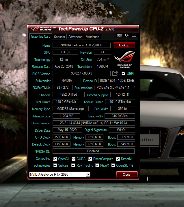Image resolution: width=184 pixels, height=207 pixels.
Task: Toggle the OpenCL checkbox
Action: [x=55, y=159]
